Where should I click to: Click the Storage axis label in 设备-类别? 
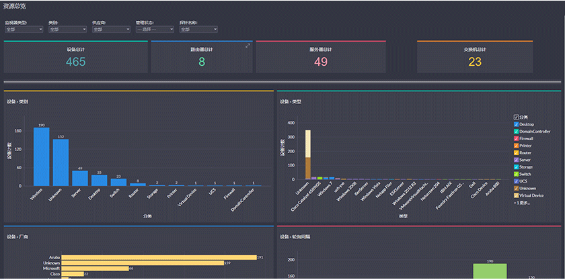(153, 194)
